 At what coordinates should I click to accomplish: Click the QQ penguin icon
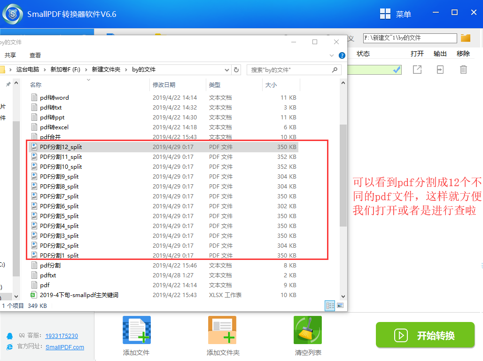(x=10, y=336)
